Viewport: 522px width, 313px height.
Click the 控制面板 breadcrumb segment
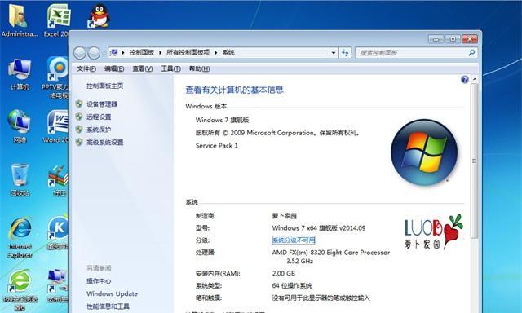pos(141,52)
